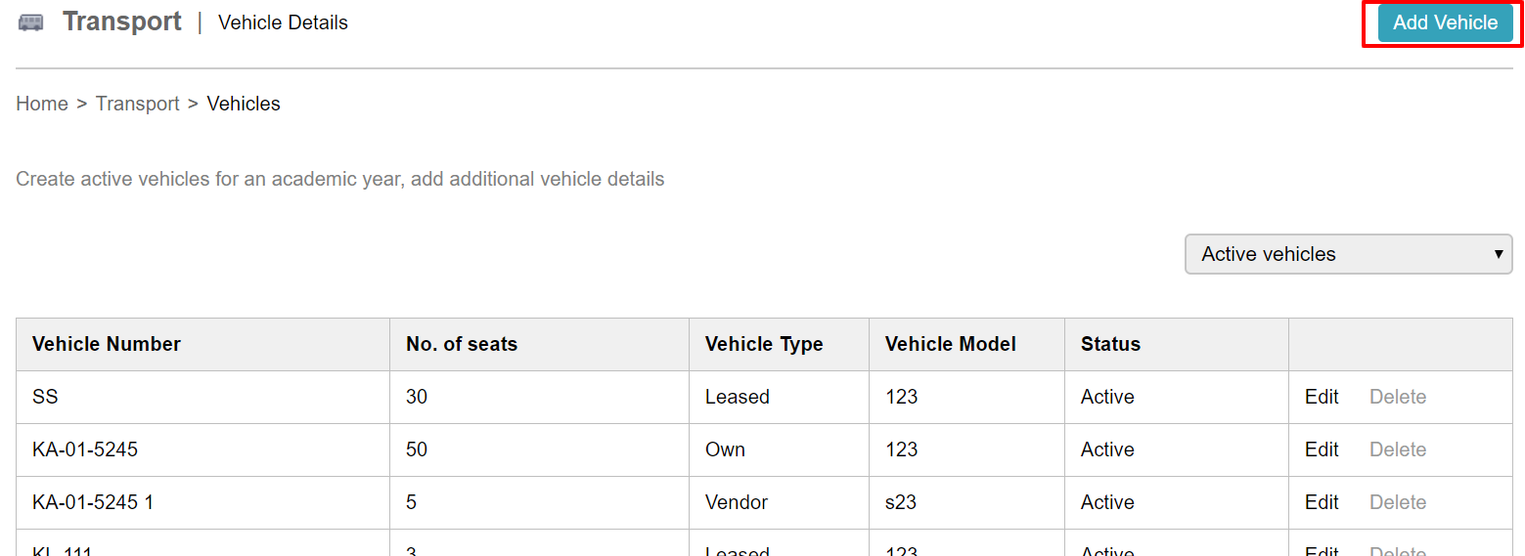The width and height of the screenshot is (1525, 556).
Task: Edit the SS vehicle row
Action: [1322, 397]
